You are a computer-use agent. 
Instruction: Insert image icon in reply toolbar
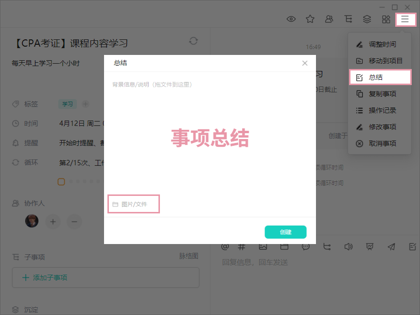[x=263, y=246]
